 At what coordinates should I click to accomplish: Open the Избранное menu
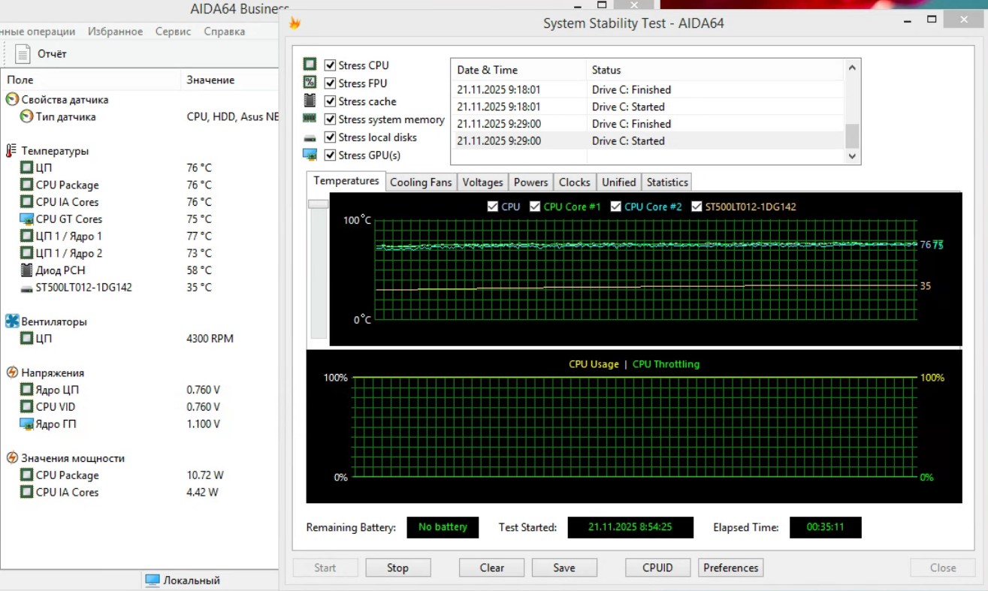pyautogui.click(x=115, y=32)
